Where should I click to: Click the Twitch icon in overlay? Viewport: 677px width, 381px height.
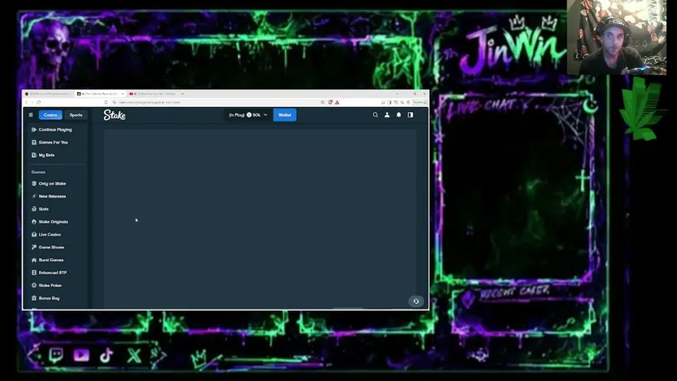pyautogui.click(x=56, y=355)
